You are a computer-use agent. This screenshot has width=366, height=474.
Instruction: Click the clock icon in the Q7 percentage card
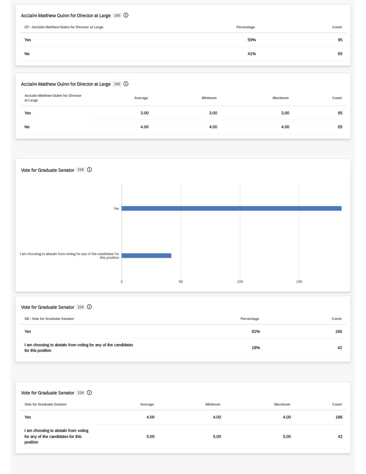[x=126, y=15]
